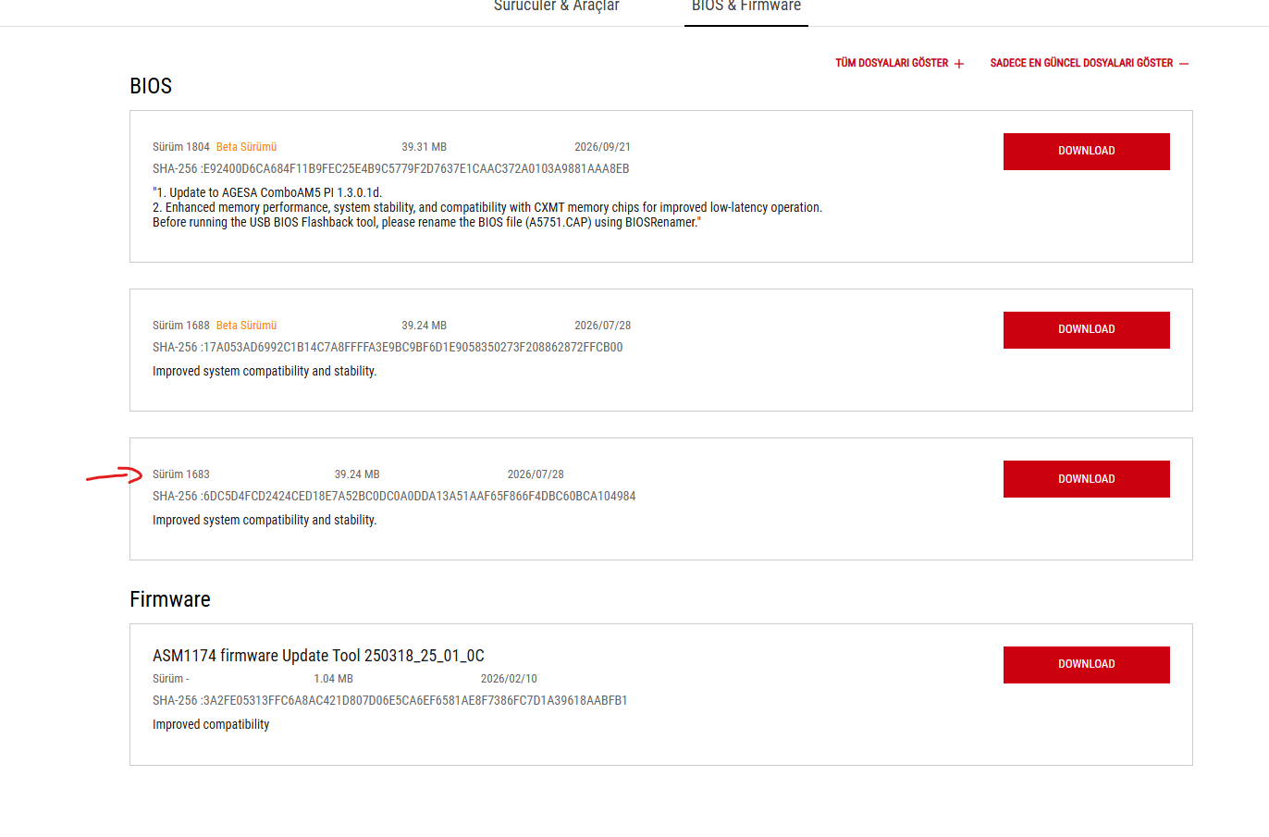The image size is (1269, 837).
Task: Select the SHA-256 hash starting with 17A053AD
Action: [388, 348]
